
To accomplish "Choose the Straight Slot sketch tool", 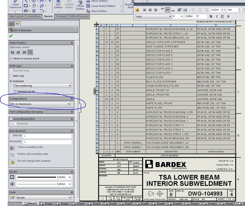I will 26,11.
